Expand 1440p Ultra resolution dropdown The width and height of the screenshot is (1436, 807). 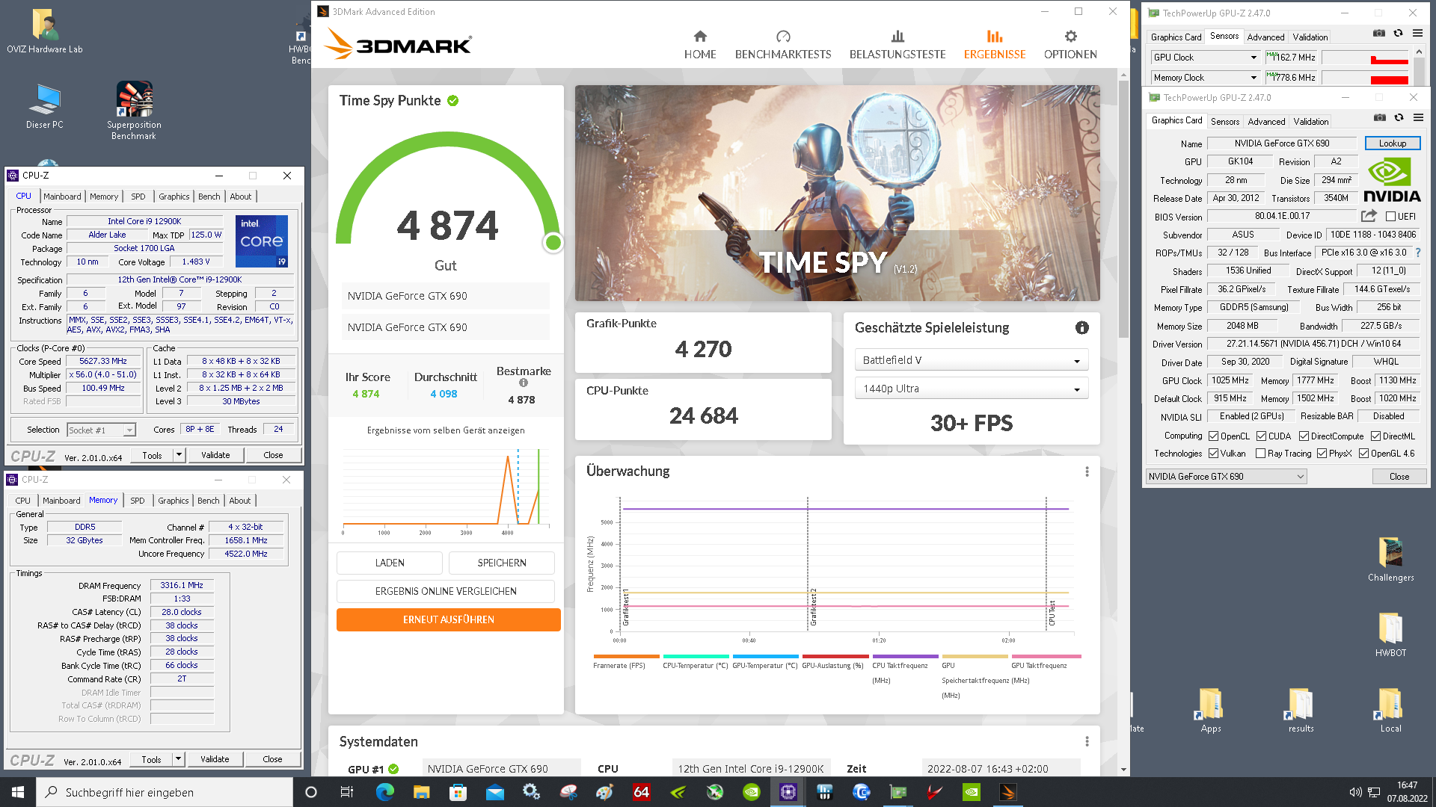[971, 389]
